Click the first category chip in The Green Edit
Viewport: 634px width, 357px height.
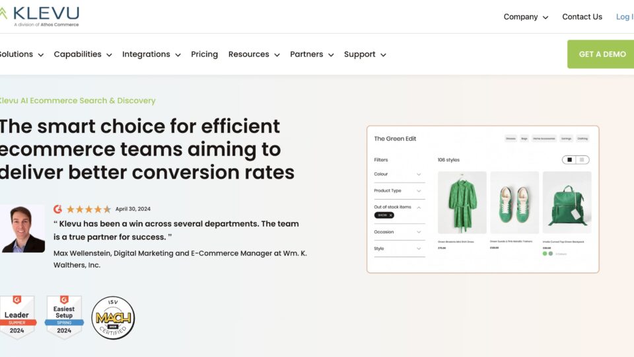click(511, 138)
